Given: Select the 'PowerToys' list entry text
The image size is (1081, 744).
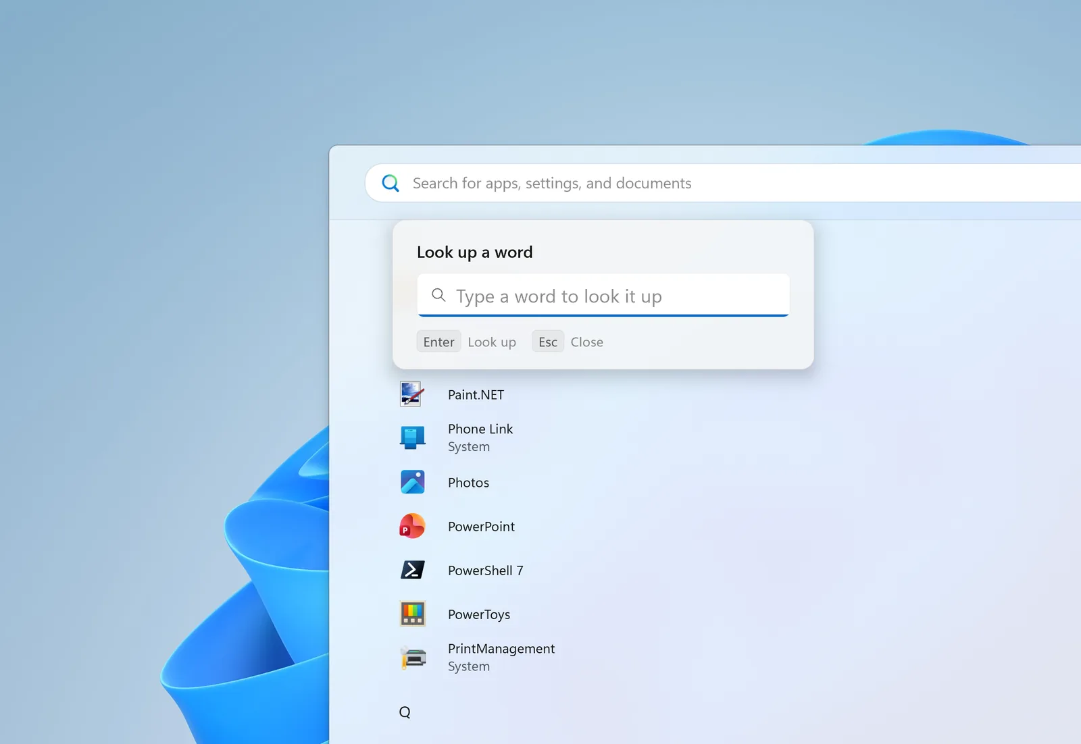Looking at the screenshot, I should click(x=479, y=615).
